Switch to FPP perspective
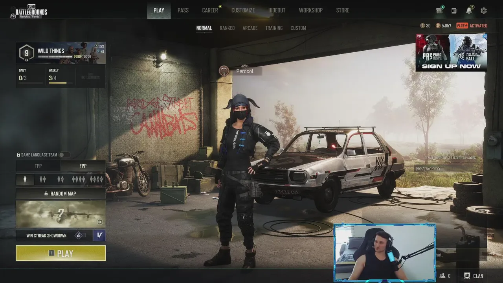This screenshot has height=283, width=503. [83, 166]
